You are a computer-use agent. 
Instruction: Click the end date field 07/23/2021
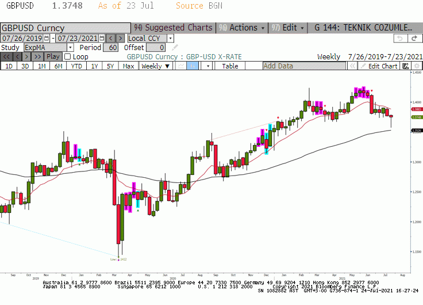[78, 38]
